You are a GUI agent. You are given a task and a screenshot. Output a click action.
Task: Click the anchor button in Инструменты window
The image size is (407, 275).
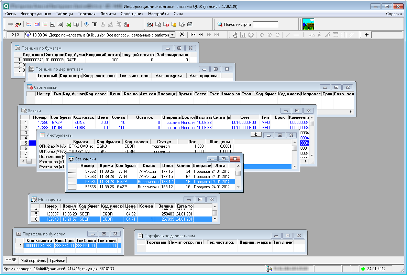click(256, 134)
